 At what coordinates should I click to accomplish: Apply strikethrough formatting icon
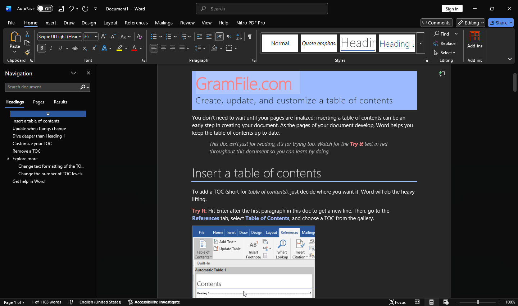(x=75, y=48)
